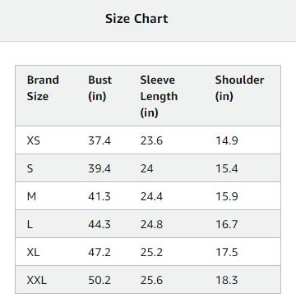The width and height of the screenshot is (296, 307).
Task: Click the 37.4 bust value
Action: pyautogui.click(x=99, y=140)
